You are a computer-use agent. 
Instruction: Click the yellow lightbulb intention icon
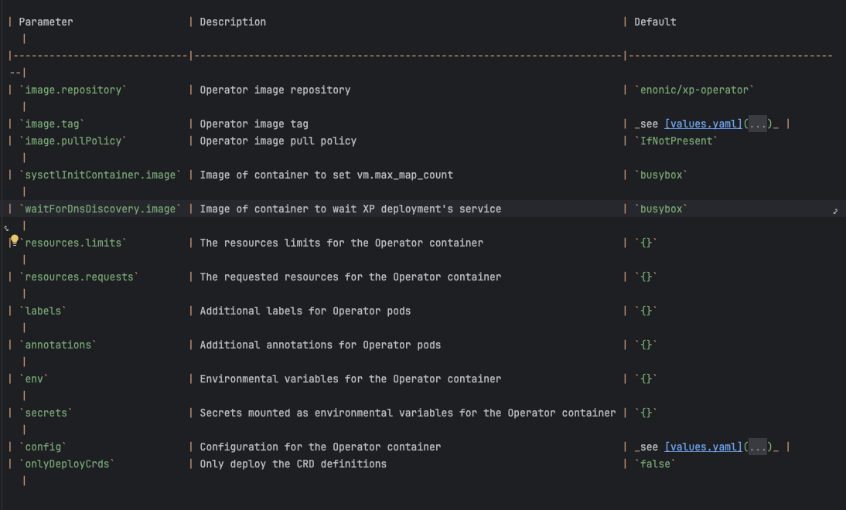(15, 240)
